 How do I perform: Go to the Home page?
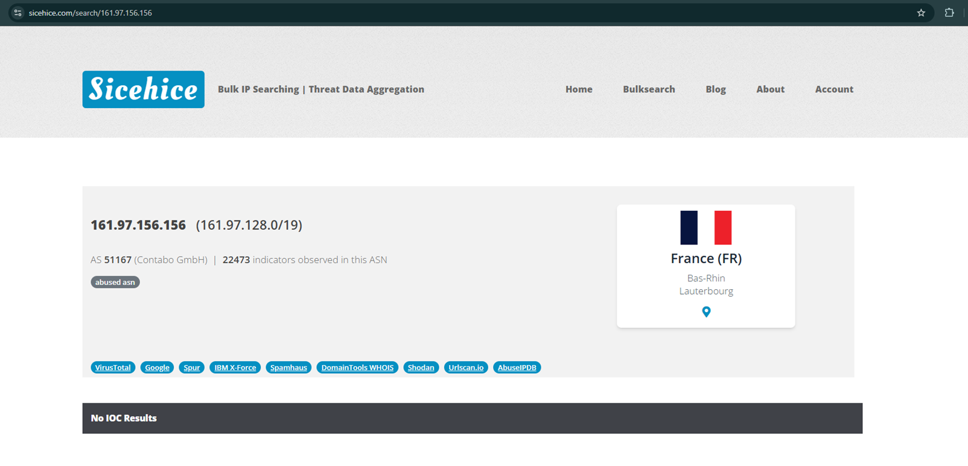pos(579,89)
